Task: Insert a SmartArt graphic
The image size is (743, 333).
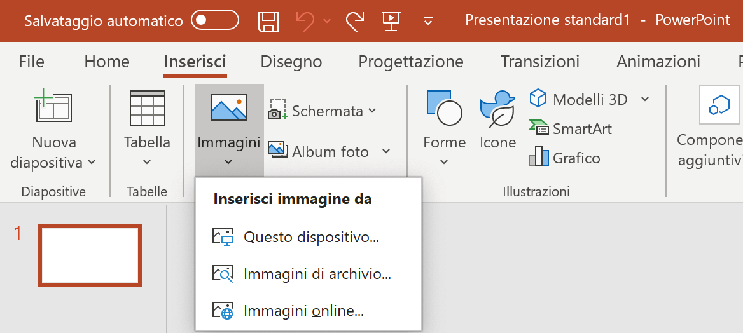Action: (571, 128)
